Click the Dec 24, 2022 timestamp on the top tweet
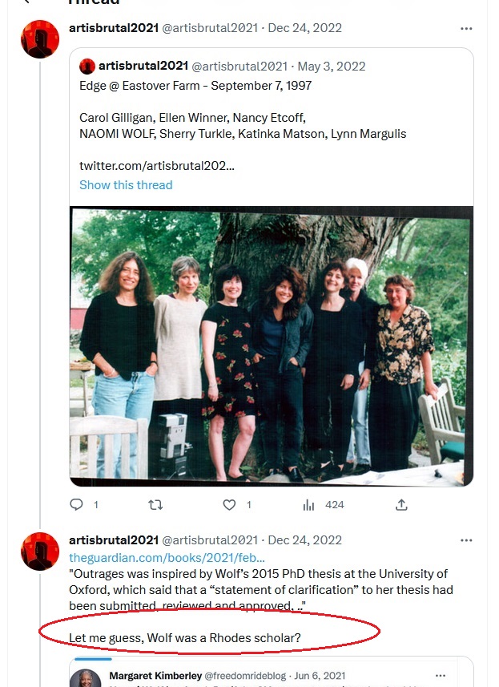 (304, 28)
